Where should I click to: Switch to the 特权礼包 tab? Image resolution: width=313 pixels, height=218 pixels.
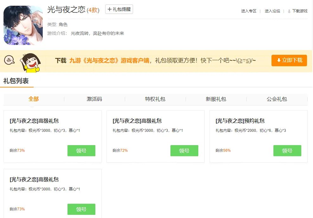coord(155,99)
